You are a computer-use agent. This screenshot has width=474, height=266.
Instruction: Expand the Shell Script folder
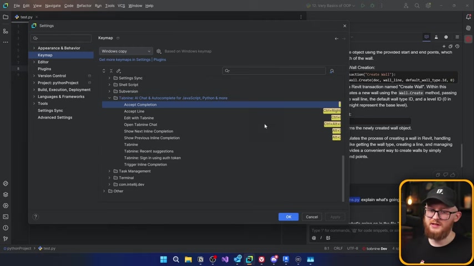click(109, 85)
